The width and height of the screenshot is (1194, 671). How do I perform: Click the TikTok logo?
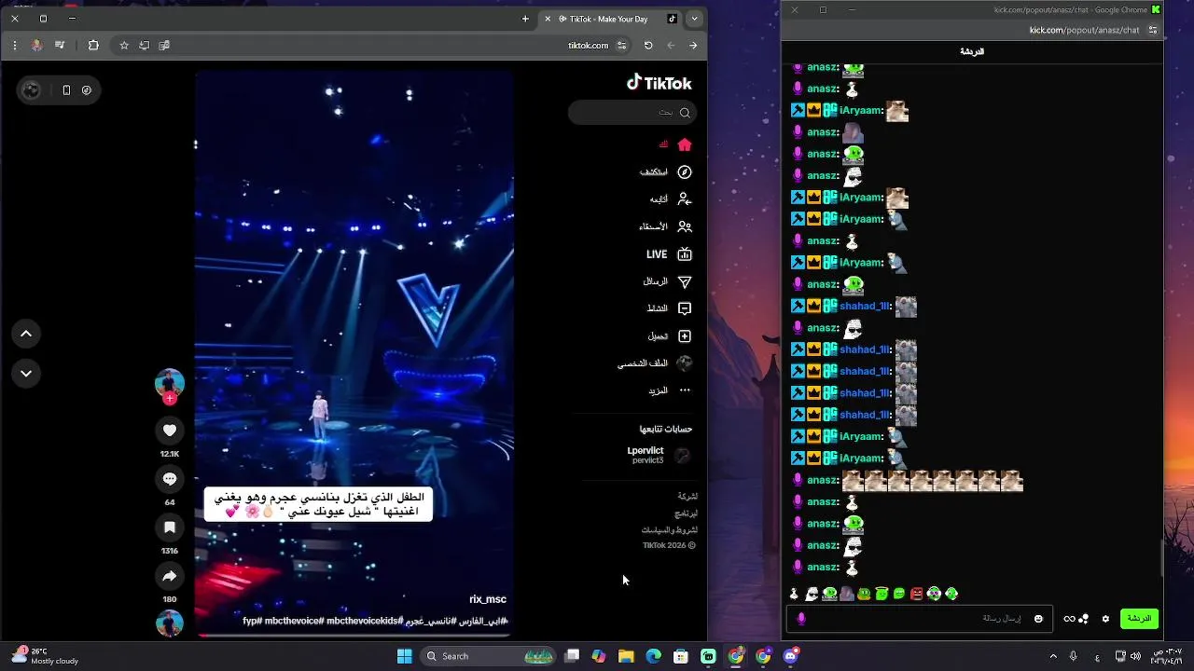click(x=659, y=83)
